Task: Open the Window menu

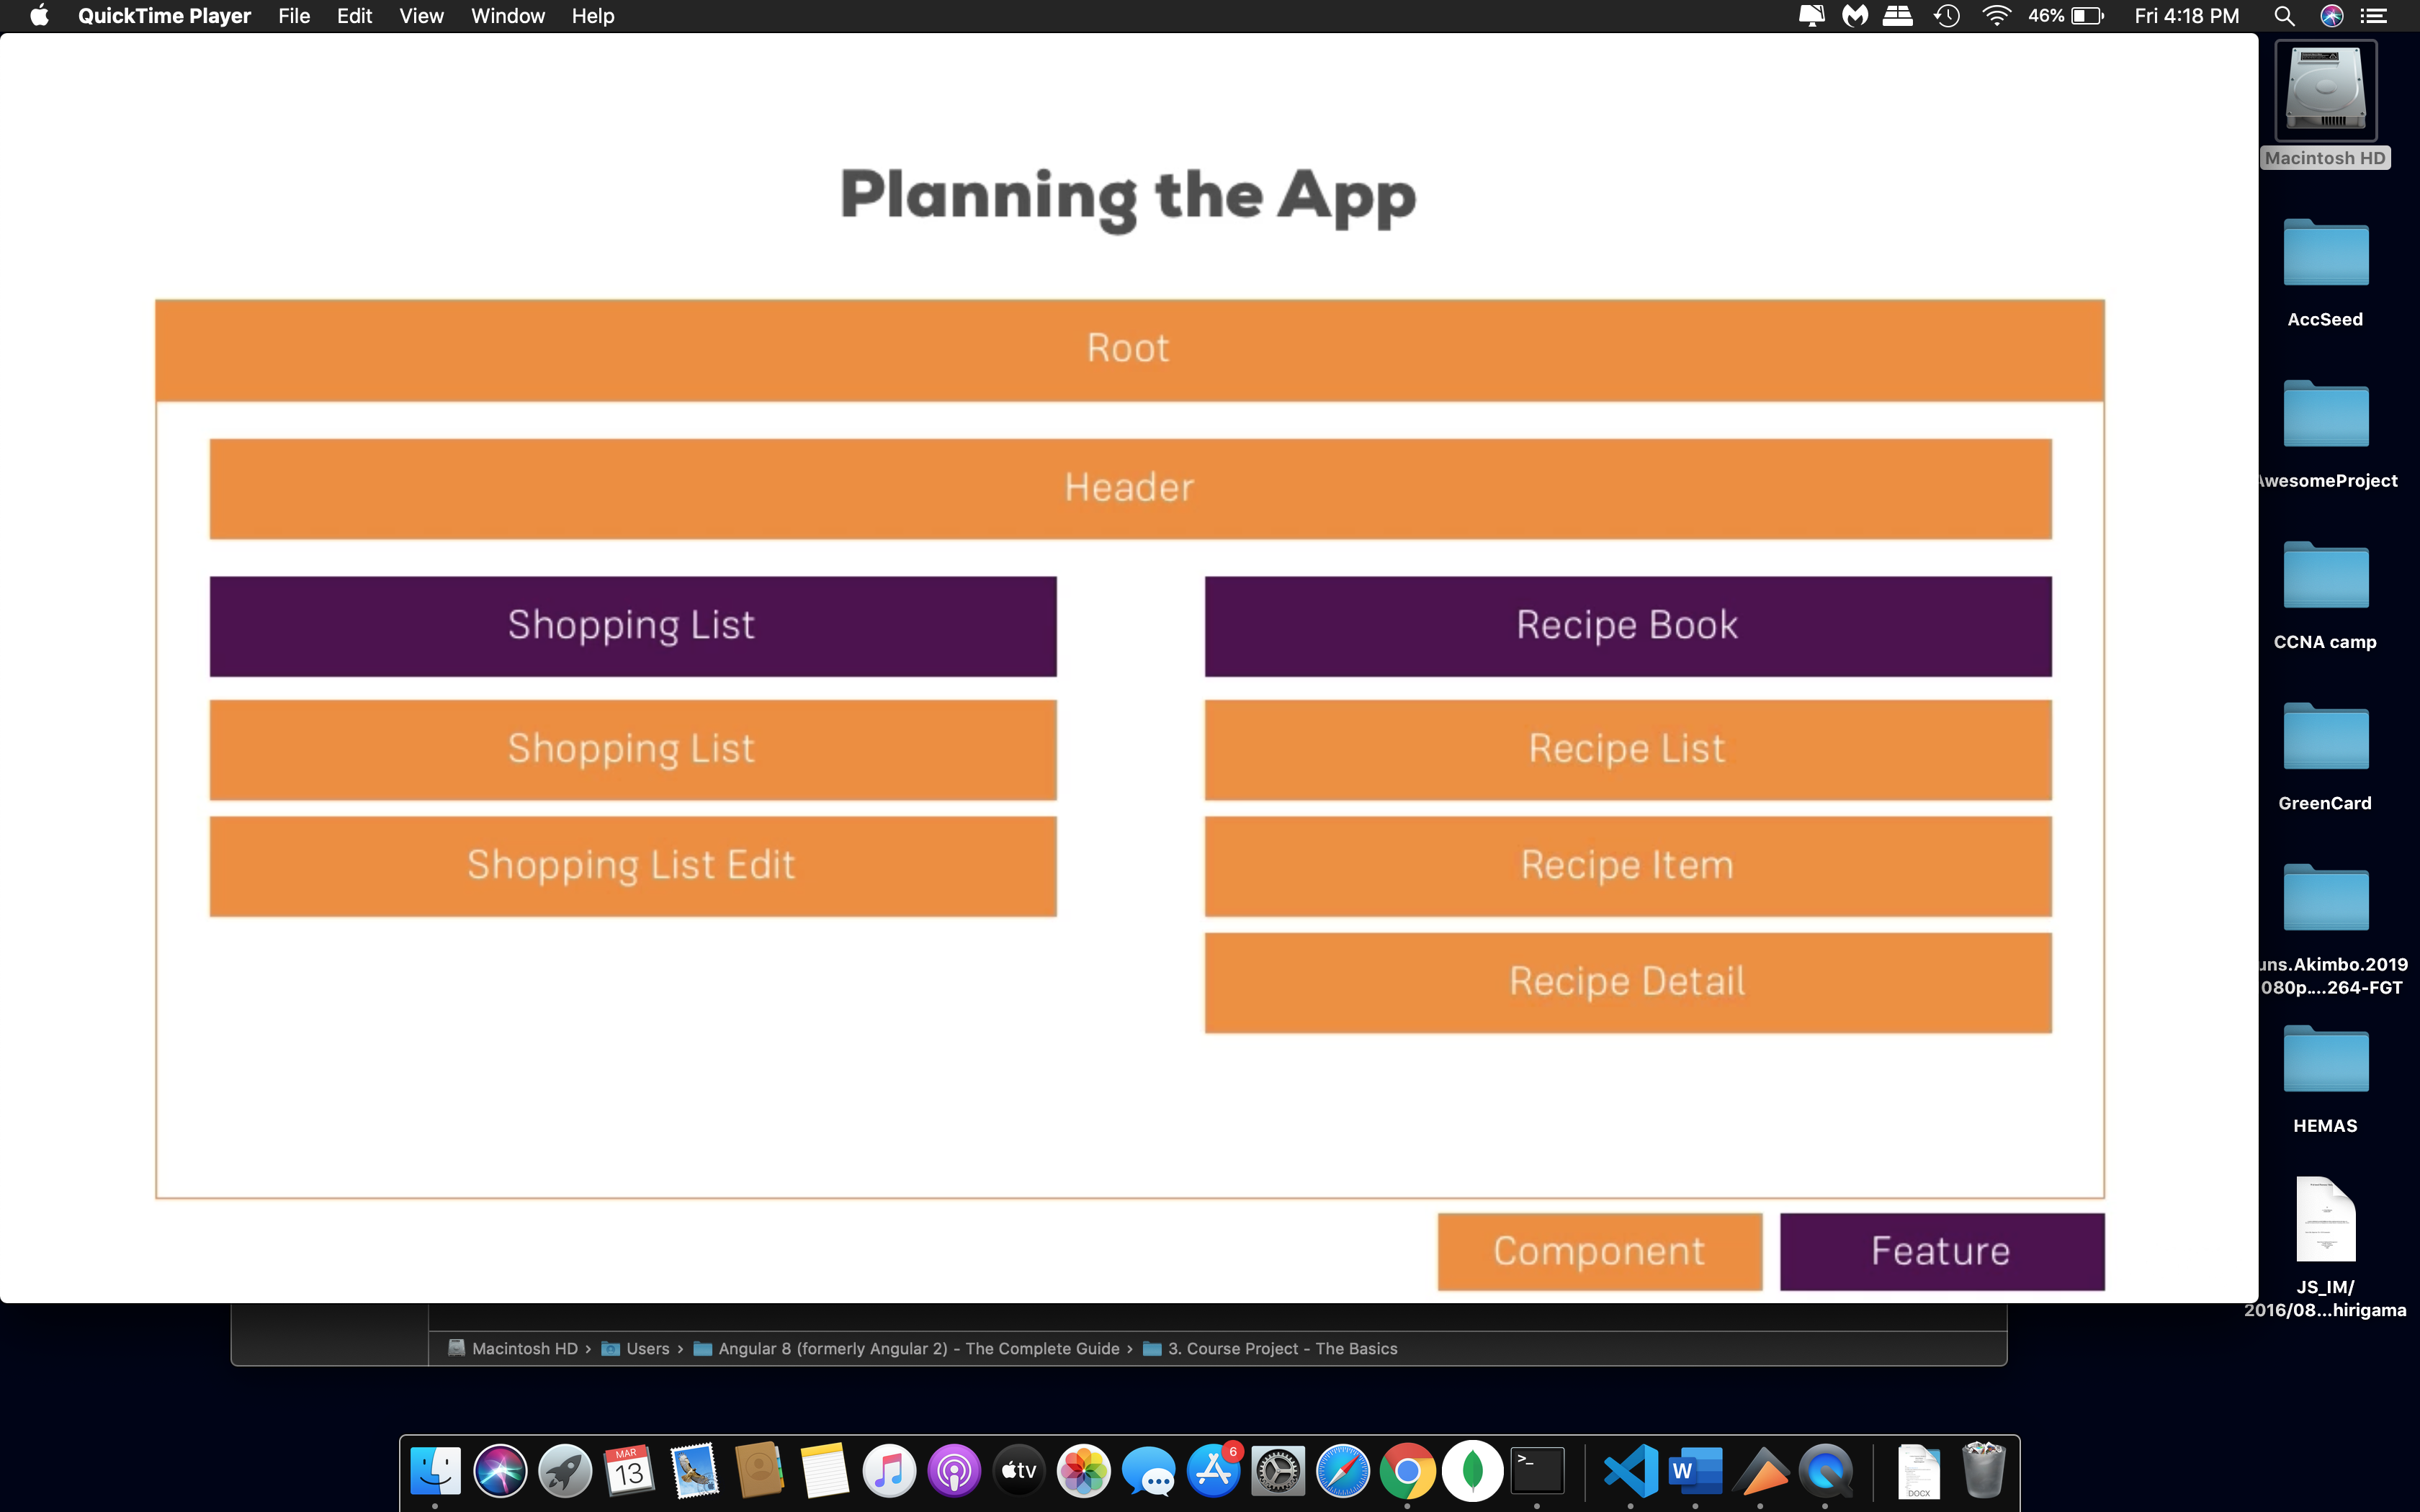Action: (508, 16)
